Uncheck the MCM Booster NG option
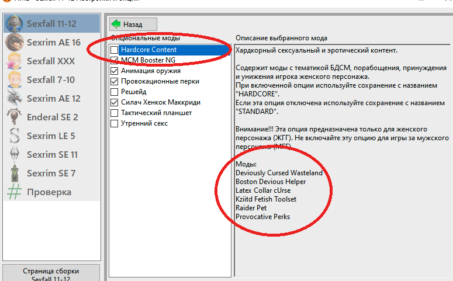This screenshot has width=453, height=281. (115, 61)
